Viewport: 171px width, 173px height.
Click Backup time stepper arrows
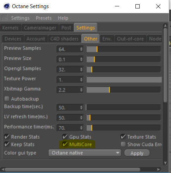click(x=81, y=108)
